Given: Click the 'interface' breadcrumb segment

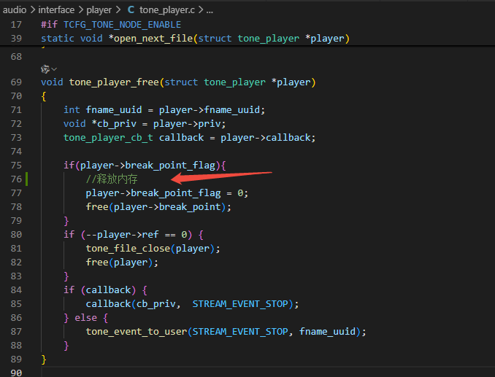Looking at the screenshot, I should click(56, 10).
